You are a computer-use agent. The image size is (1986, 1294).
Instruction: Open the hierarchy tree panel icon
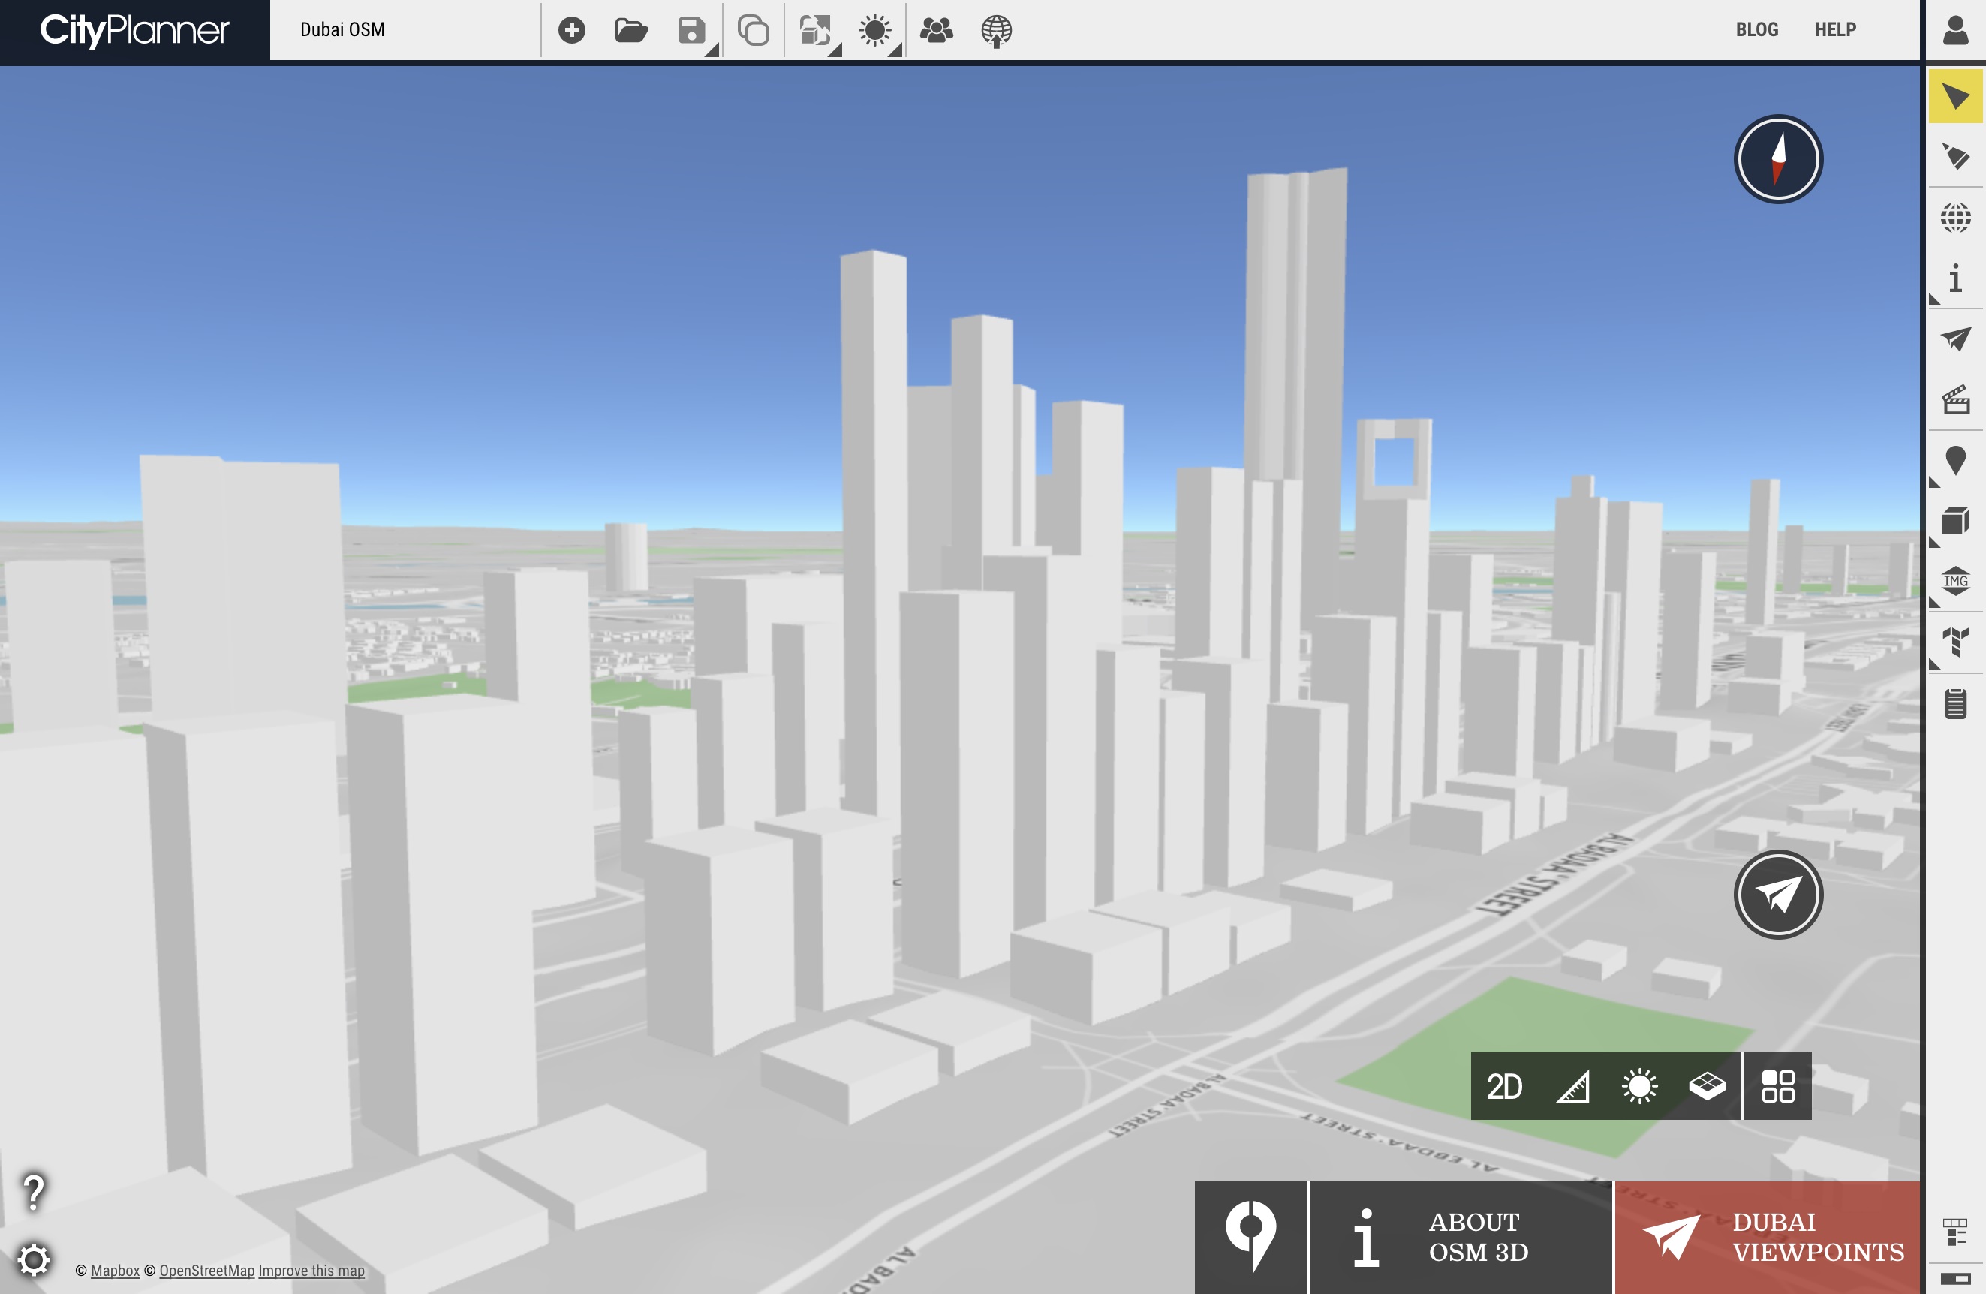tap(1955, 1232)
